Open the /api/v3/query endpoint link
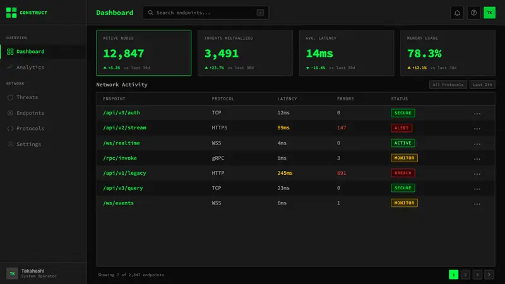 [x=123, y=188]
